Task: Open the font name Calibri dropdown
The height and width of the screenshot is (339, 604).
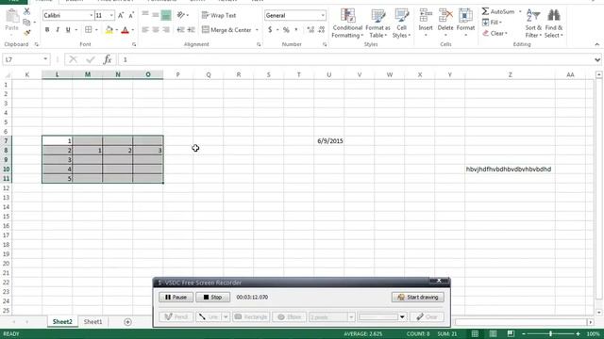Action: 92,15
